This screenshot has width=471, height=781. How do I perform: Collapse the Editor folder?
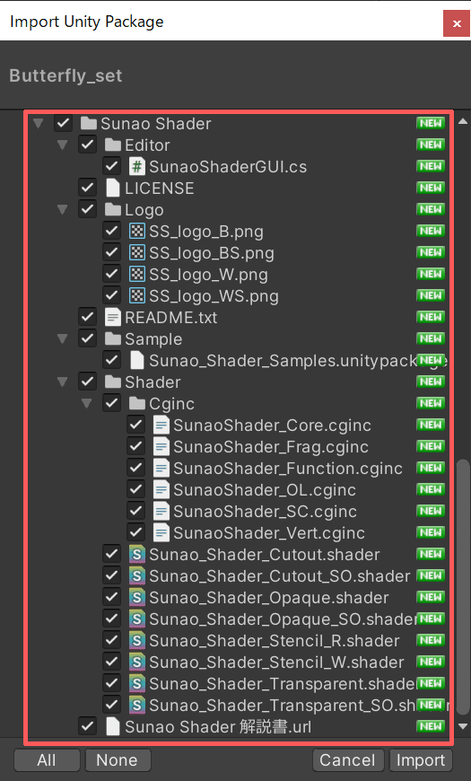pos(63,145)
